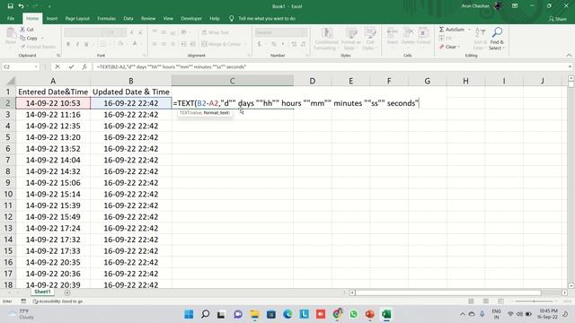Show hidden system tray icons

[x=463, y=314]
